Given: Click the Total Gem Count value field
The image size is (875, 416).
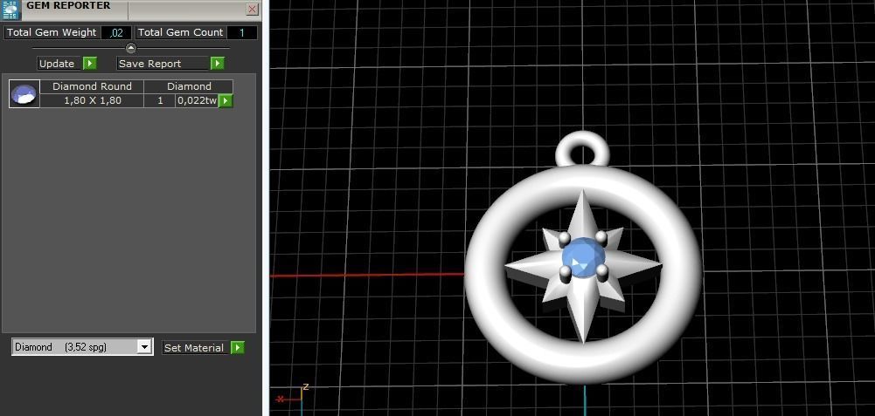Looking at the screenshot, I should [242, 33].
